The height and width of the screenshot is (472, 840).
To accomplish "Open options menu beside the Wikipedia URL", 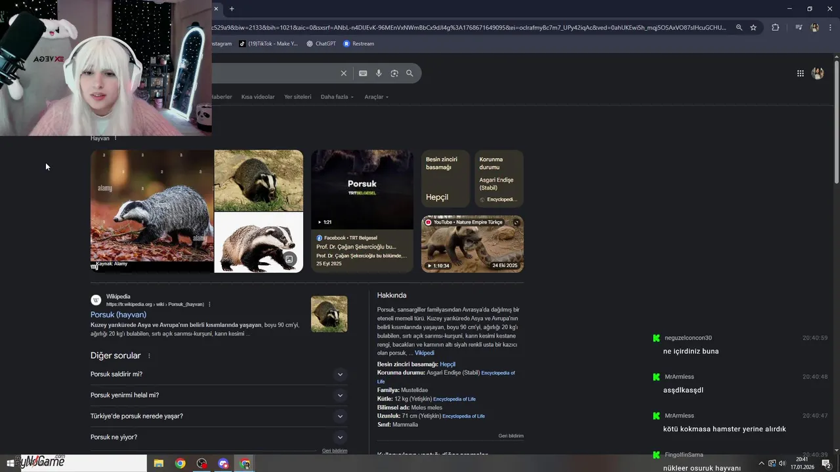I will point(209,304).
